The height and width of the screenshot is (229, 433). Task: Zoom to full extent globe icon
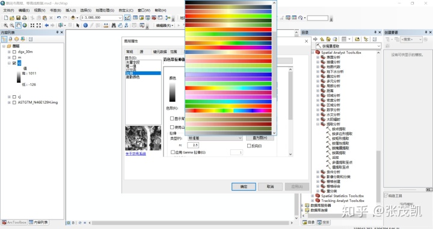coord(25,25)
